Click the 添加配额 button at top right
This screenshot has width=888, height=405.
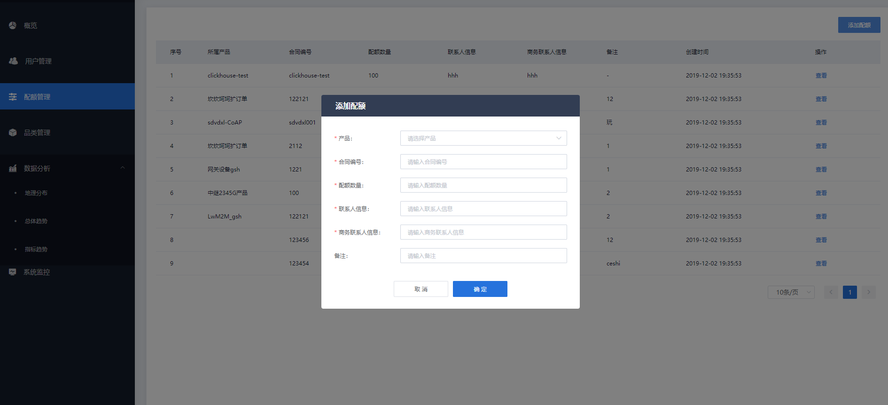859,25
